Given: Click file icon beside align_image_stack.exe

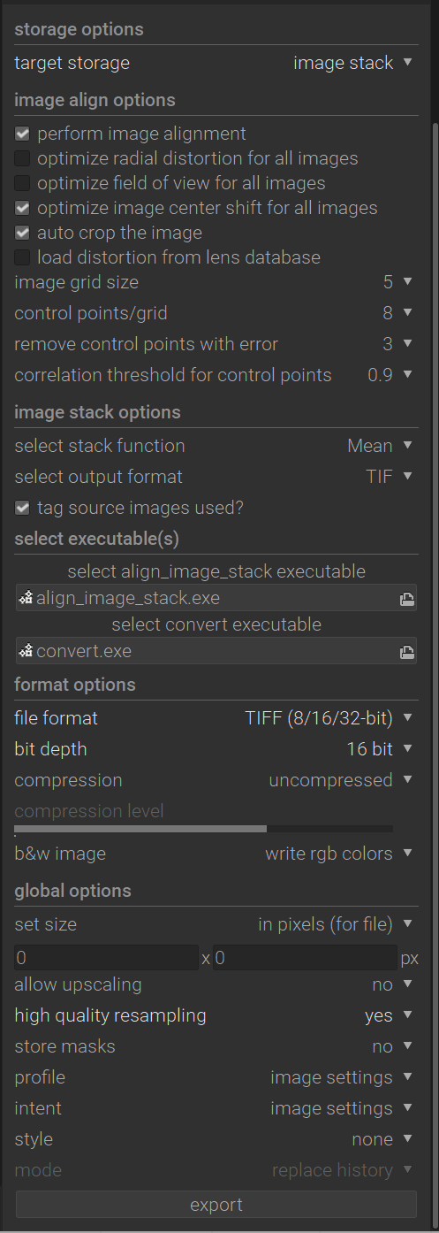Looking at the screenshot, I should pyautogui.click(x=26, y=599).
